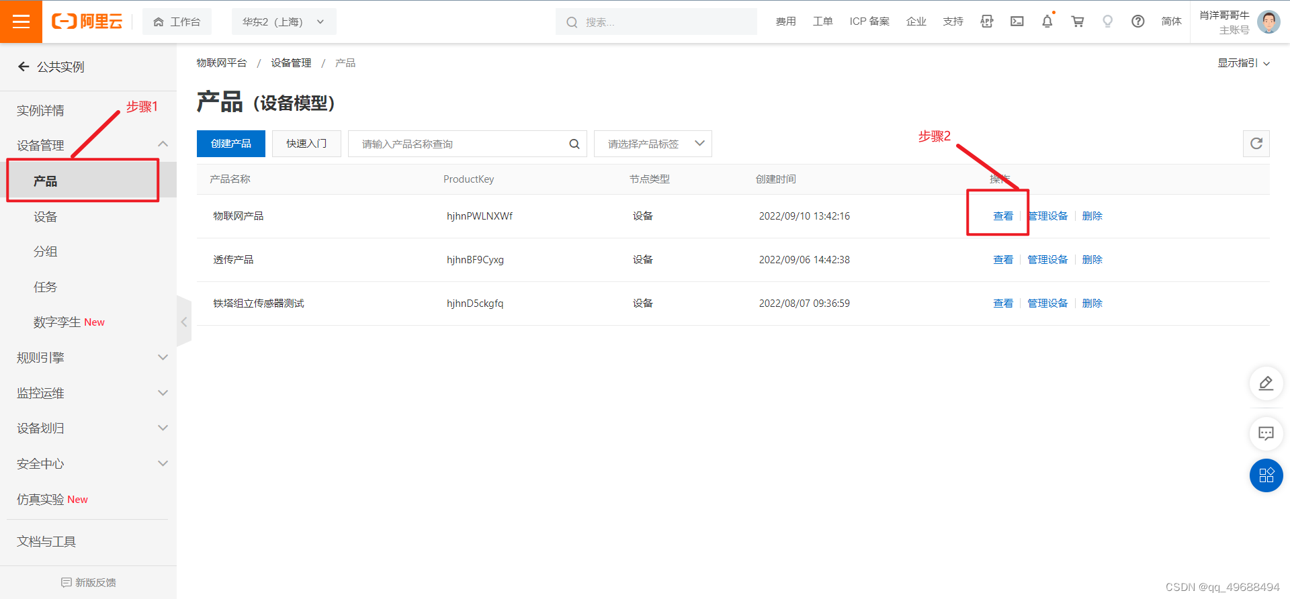The image size is (1290, 599).
Task: Click the lightbulb tips icon
Action: click(1108, 21)
